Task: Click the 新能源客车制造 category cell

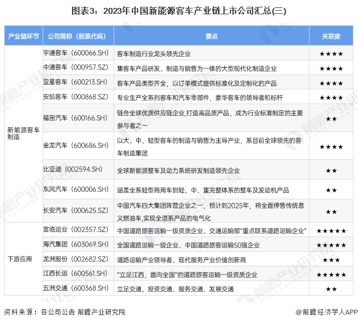Action: [23, 134]
